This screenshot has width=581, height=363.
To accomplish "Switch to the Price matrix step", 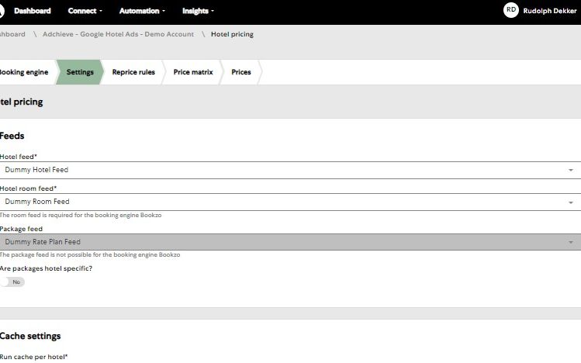I will click(x=193, y=72).
